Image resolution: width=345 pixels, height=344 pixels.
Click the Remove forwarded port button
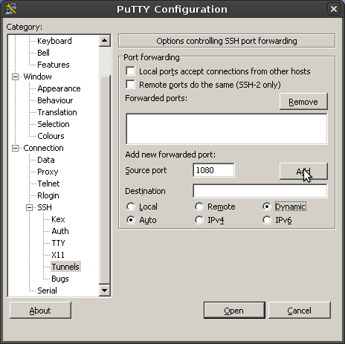pyautogui.click(x=303, y=102)
